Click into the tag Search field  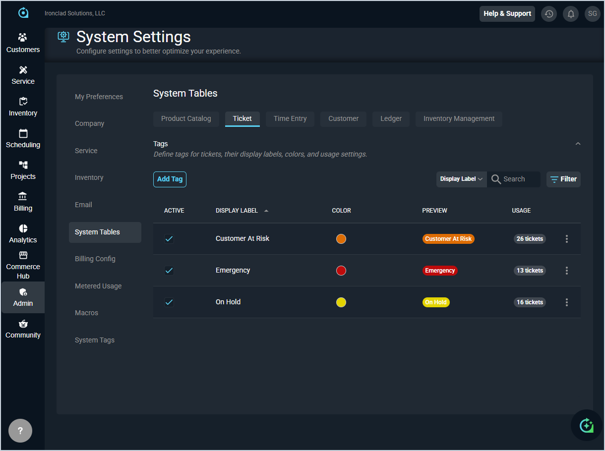coord(519,179)
